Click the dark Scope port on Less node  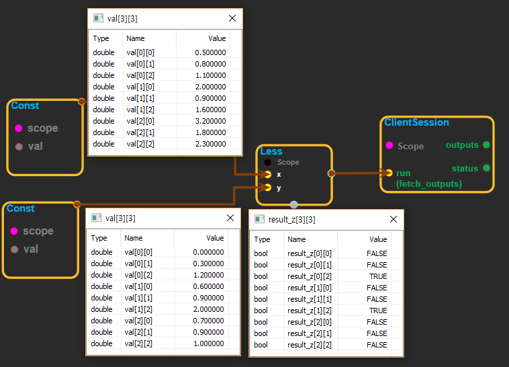[x=268, y=162]
